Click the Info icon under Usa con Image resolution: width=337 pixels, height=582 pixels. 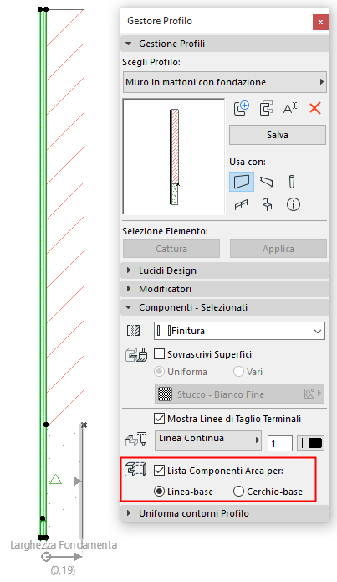pos(294,204)
